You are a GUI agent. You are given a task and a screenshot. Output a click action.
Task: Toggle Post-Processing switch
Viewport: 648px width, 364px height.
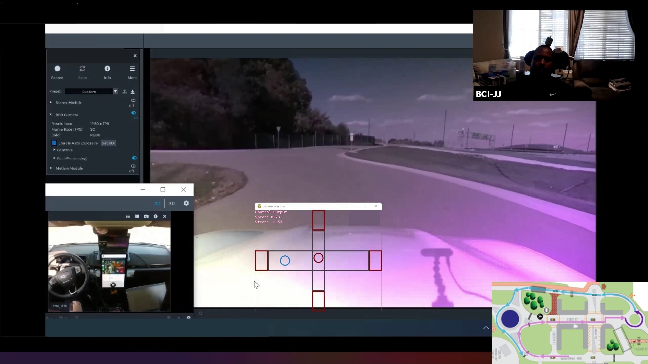134,158
